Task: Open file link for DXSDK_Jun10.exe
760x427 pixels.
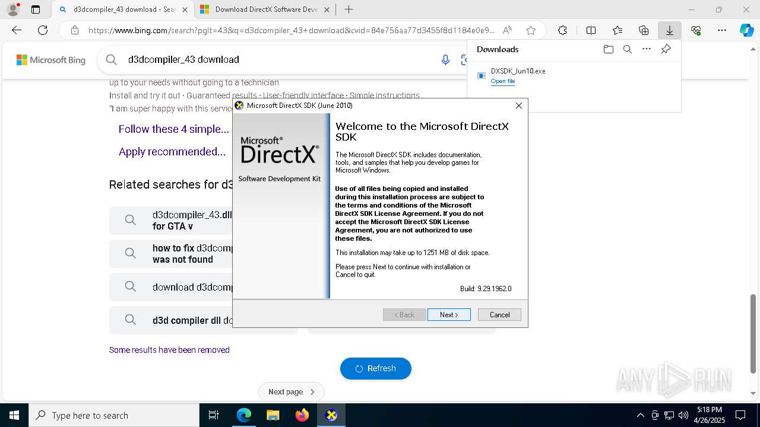Action: pos(502,81)
